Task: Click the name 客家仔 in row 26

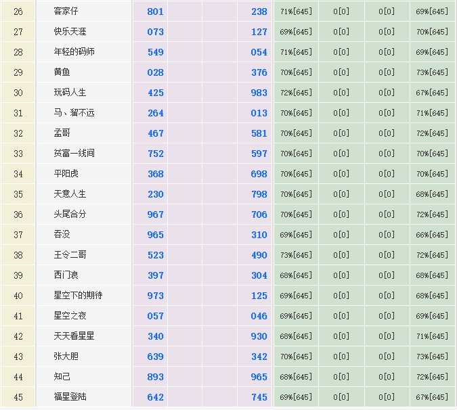Action: (x=66, y=12)
